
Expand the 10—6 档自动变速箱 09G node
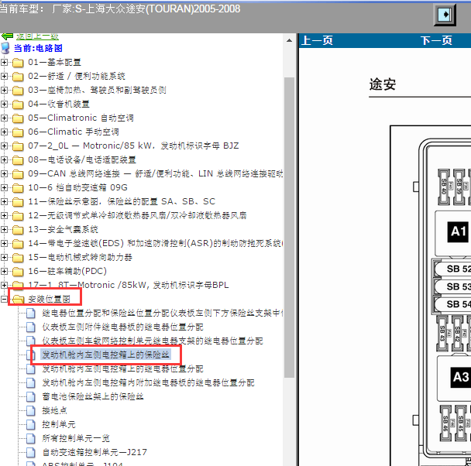pyautogui.click(x=4, y=187)
